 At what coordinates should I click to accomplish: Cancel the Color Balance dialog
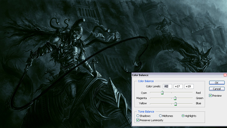[x=217, y=89]
